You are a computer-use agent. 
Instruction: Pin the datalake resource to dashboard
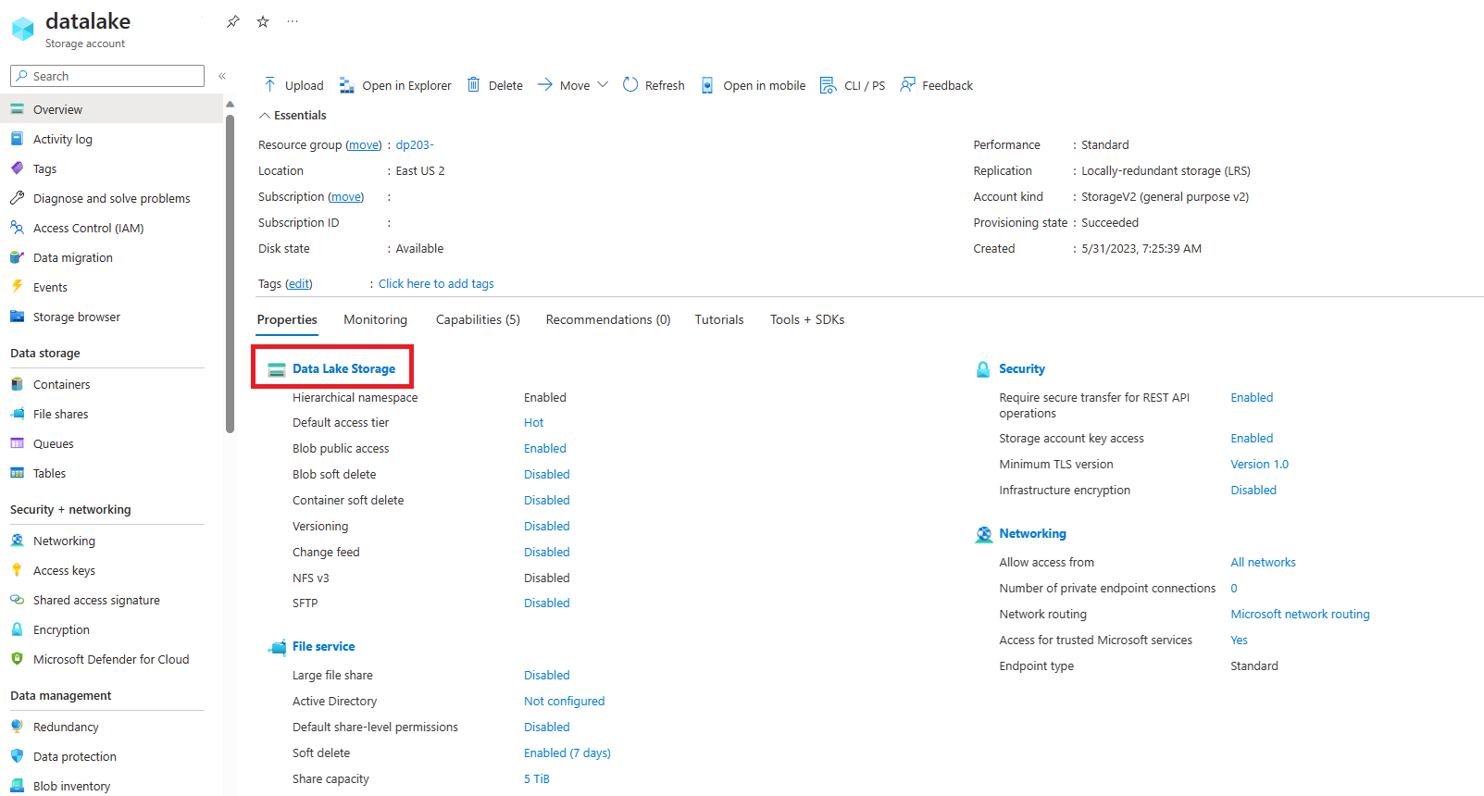pos(233,21)
